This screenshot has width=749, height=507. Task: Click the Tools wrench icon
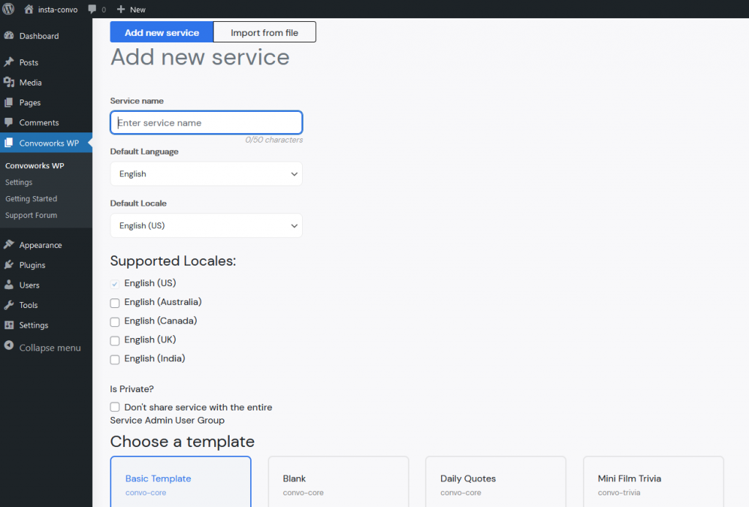click(x=9, y=305)
